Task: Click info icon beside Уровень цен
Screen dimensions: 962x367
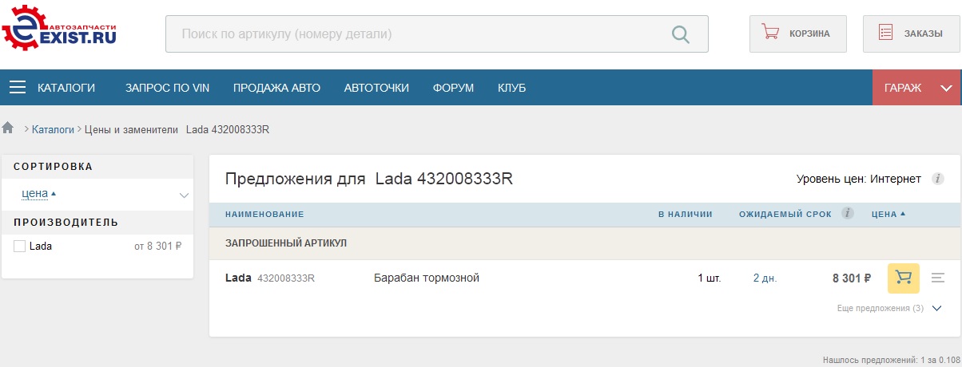Action: pyautogui.click(x=939, y=179)
